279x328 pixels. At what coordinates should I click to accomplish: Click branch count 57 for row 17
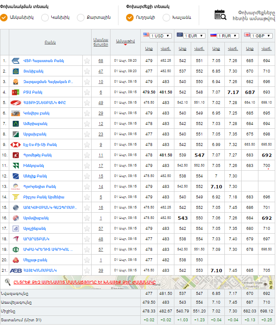101,229
